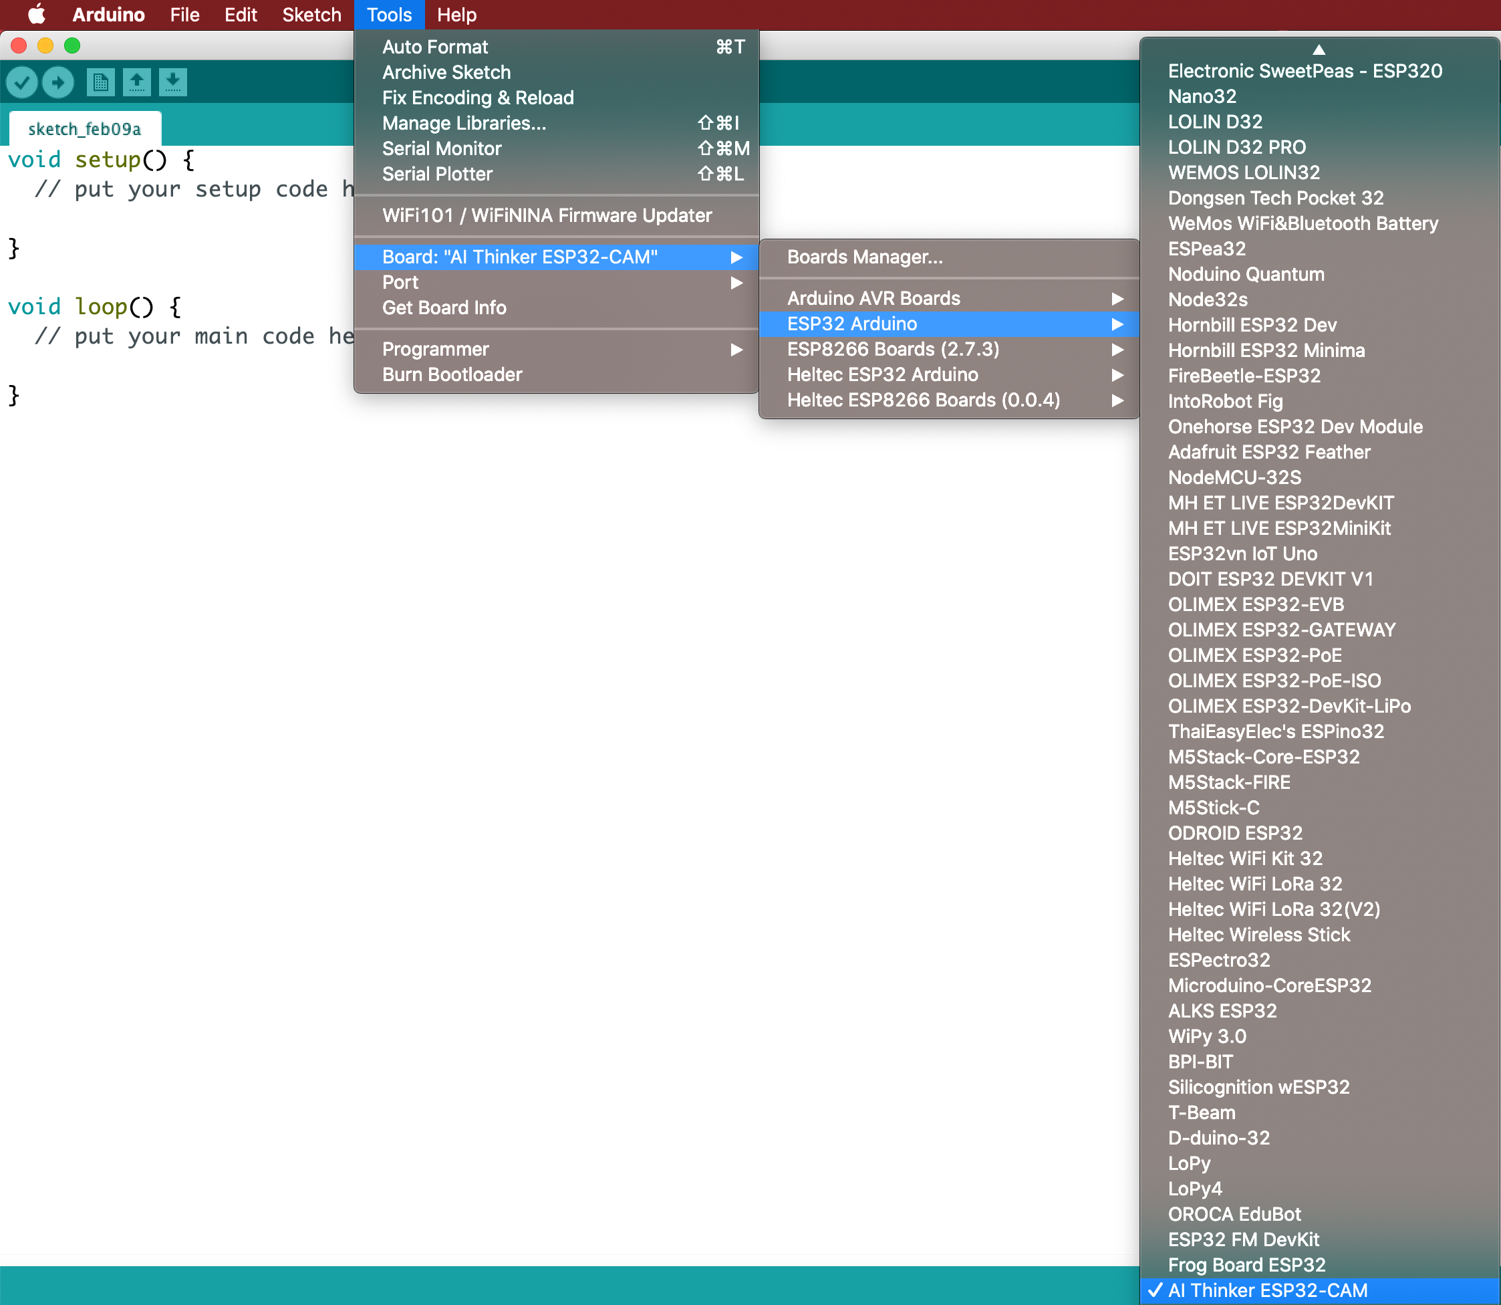Close the open Tools menu

tap(390, 15)
